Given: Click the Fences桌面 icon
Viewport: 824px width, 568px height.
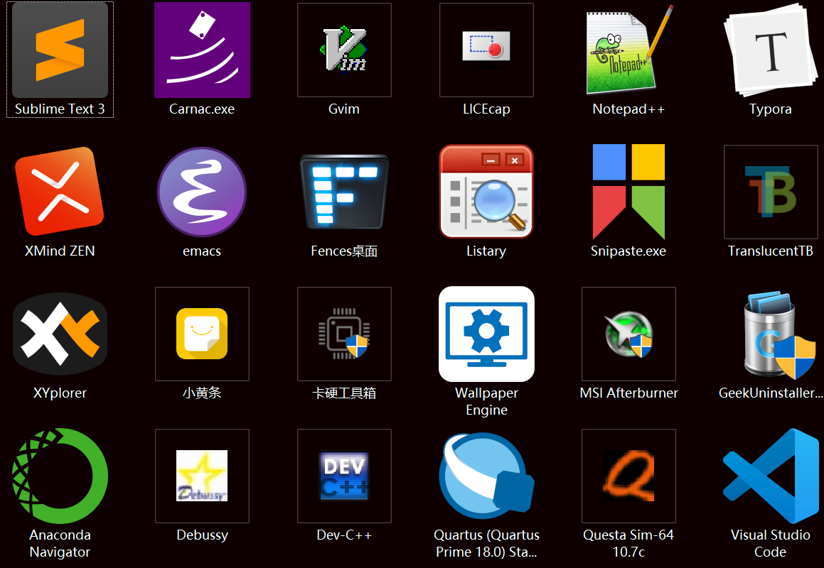Looking at the screenshot, I should click(x=344, y=192).
